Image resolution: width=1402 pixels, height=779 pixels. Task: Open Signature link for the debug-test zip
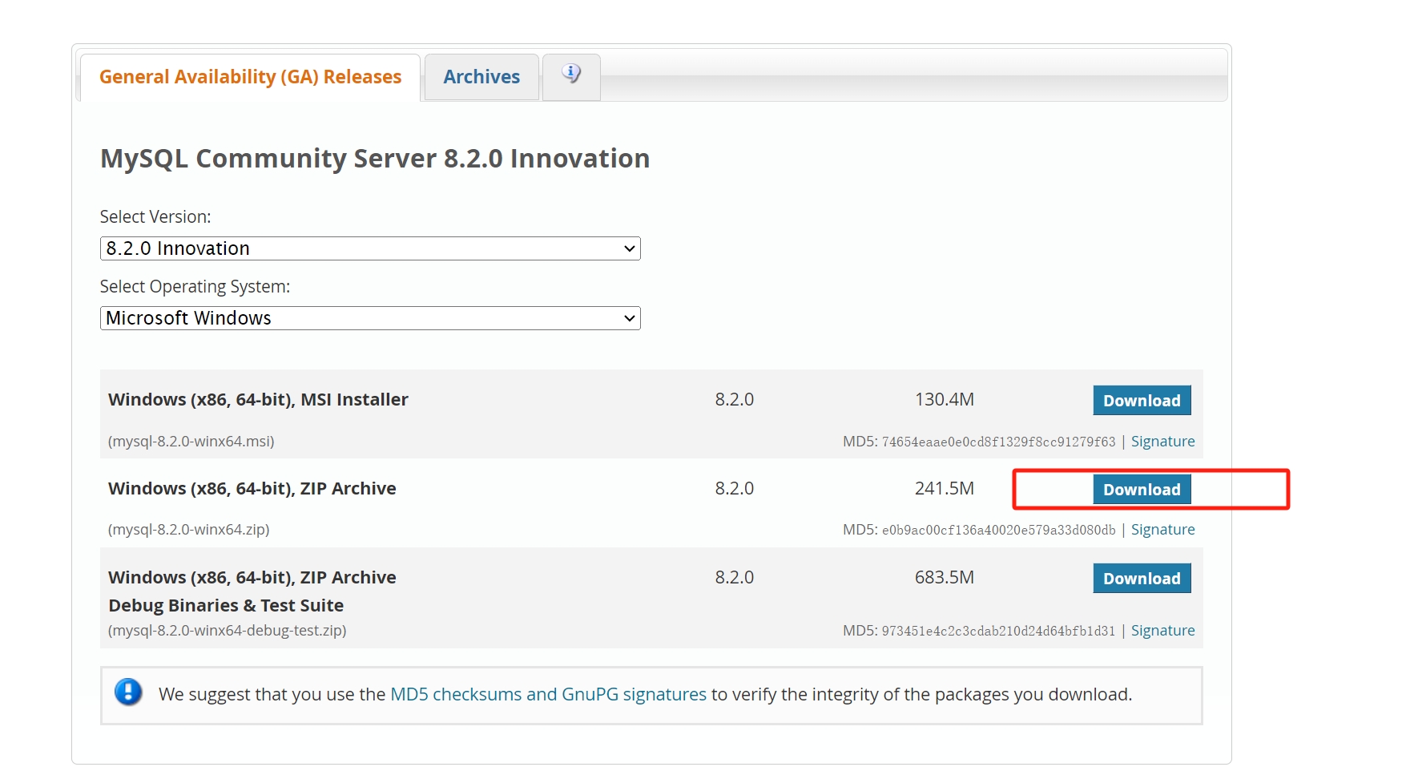click(x=1162, y=631)
